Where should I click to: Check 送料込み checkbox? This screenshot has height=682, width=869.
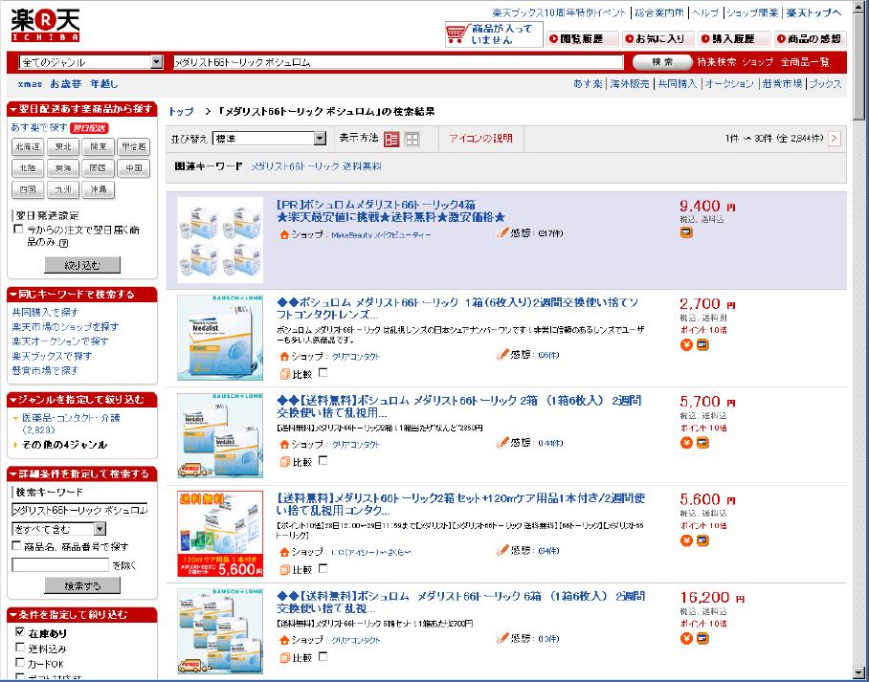[x=20, y=648]
